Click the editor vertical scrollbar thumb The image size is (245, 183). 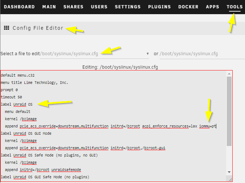click(x=229, y=111)
